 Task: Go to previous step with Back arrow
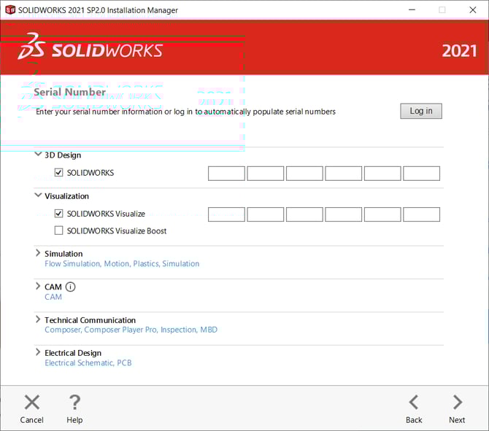coord(414,402)
